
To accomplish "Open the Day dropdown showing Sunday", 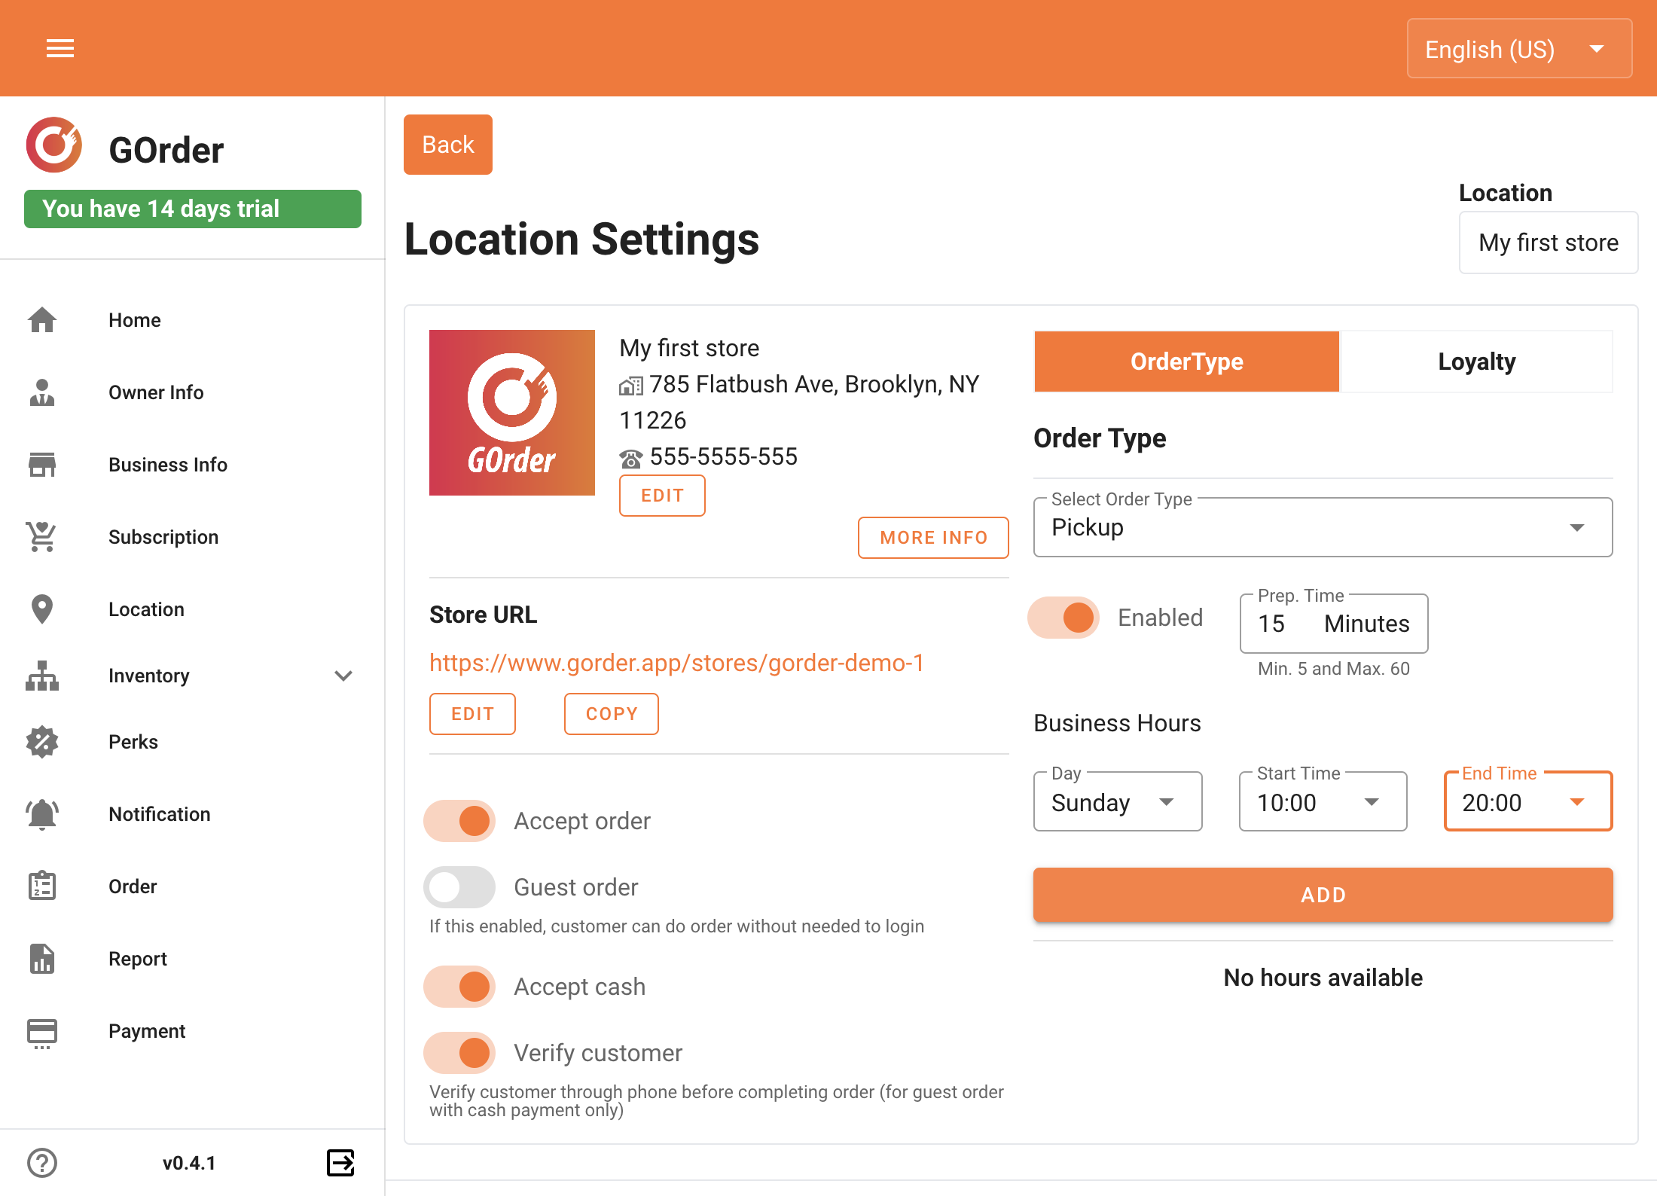I will [1118, 801].
